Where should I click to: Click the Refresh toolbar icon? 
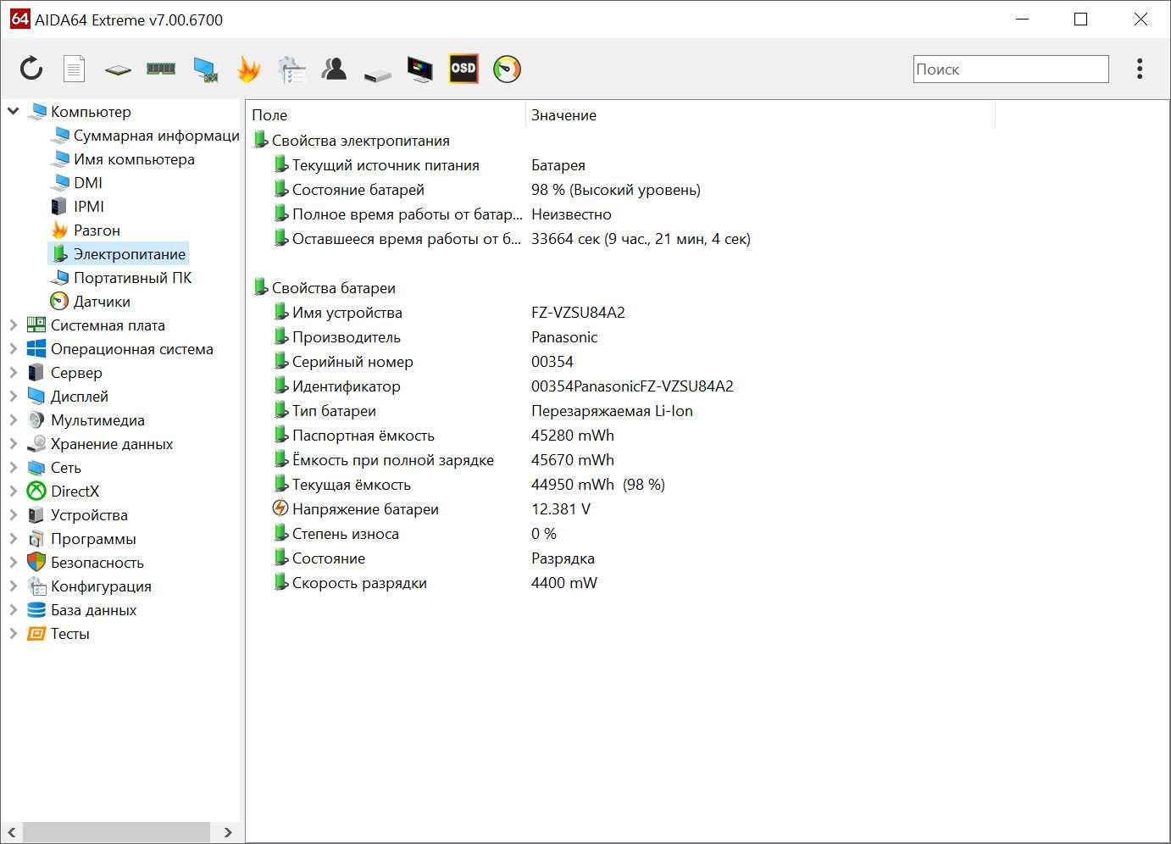pyautogui.click(x=31, y=69)
